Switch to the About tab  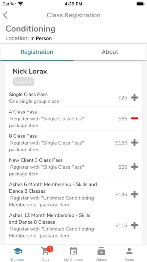point(110,52)
